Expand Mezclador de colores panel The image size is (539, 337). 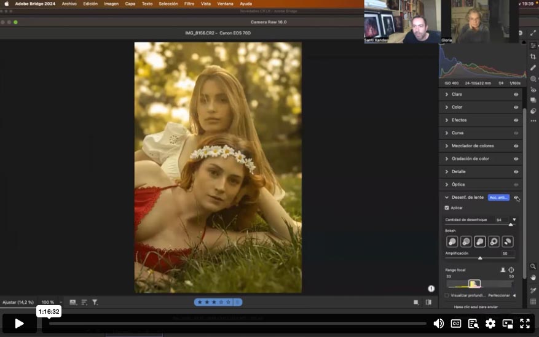(x=447, y=146)
